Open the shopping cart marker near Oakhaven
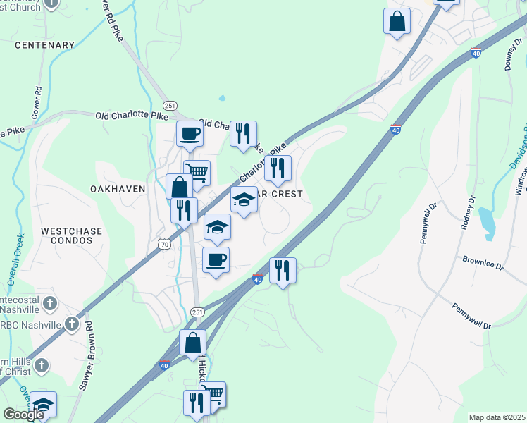 tap(198, 174)
